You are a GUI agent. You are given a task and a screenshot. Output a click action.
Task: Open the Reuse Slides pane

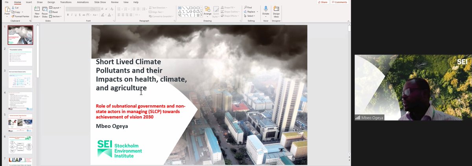44,13
